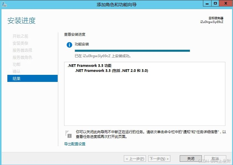233x165 pixels.
Task: Select the 确认 step in sidebar
Action: click(x=16, y=71)
